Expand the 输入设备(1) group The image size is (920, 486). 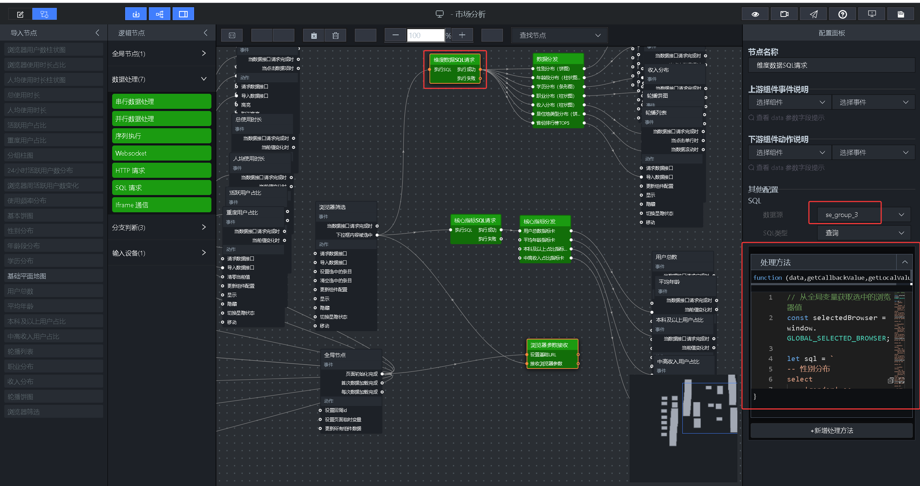point(161,253)
